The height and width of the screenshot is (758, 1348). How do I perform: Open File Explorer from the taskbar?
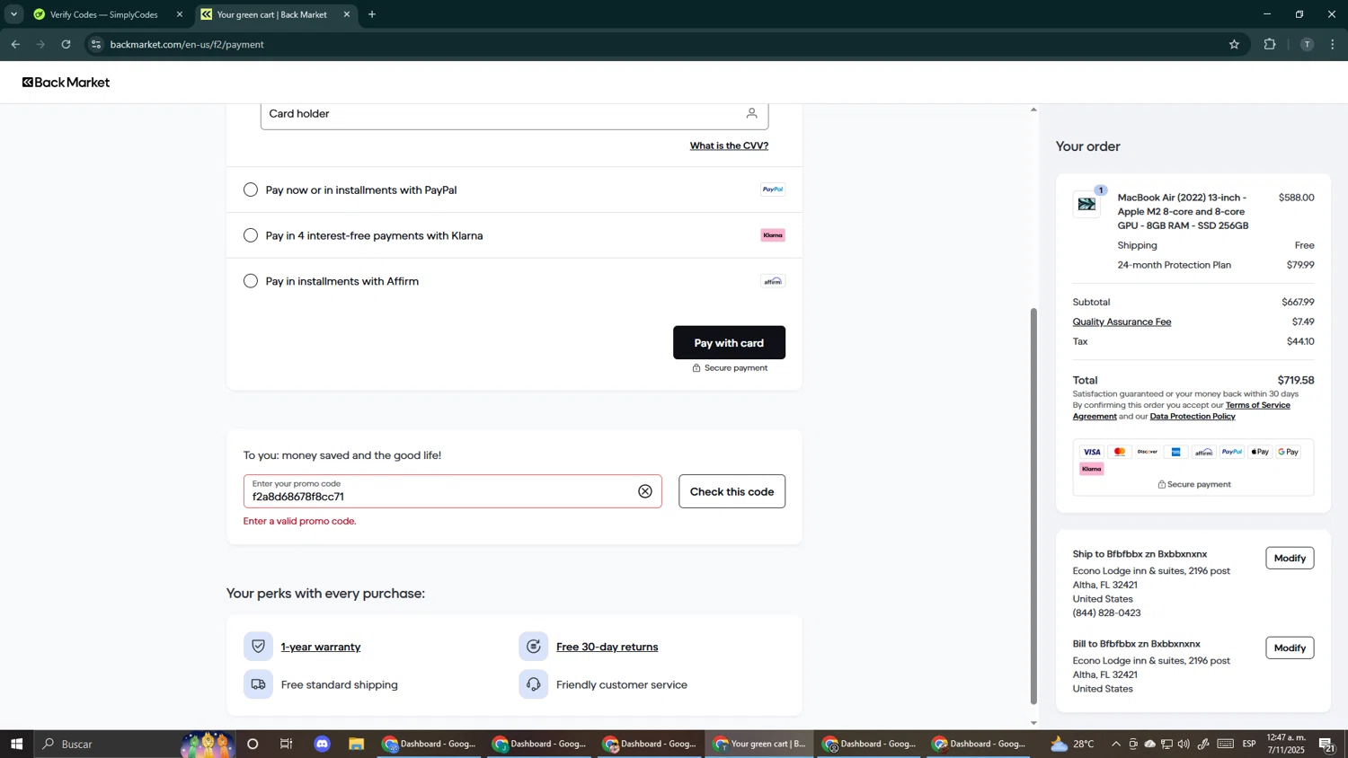tap(357, 744)
